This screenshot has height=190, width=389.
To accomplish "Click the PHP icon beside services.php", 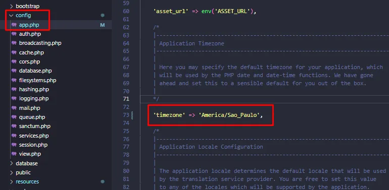I will click(14, 136).
